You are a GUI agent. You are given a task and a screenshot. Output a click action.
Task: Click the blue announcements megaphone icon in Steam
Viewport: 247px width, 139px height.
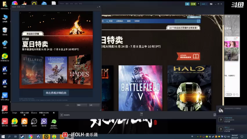[187, 4]
